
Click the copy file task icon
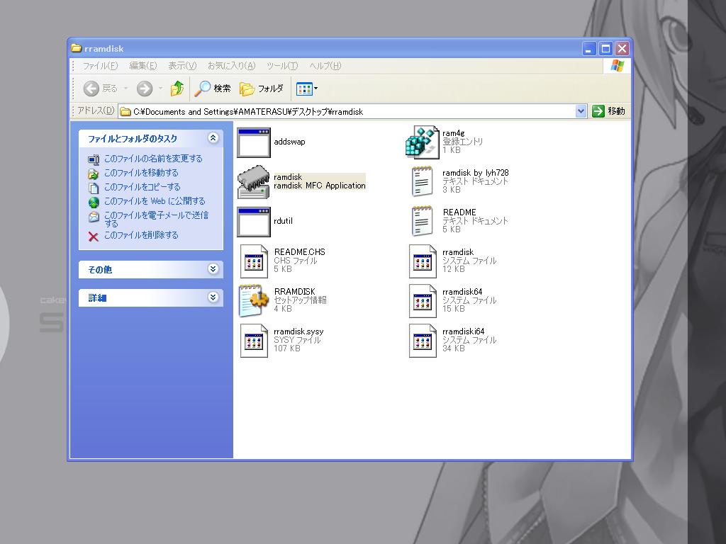pos(94,188)
